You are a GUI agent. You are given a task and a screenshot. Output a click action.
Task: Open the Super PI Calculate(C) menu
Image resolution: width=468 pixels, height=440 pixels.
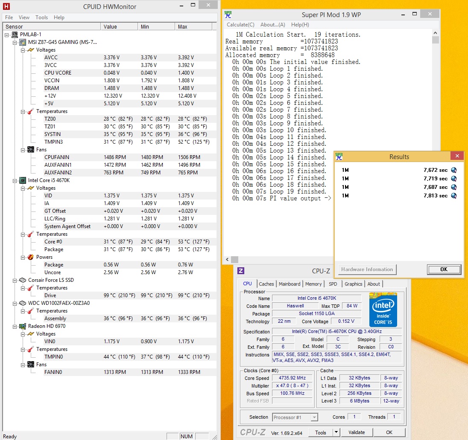(240, 25)
